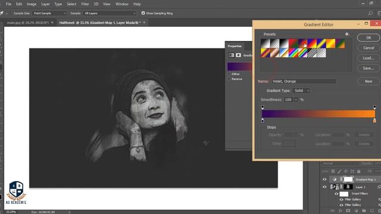The image size is (381, 214).
Task: Click OK in Gradient Editor
Action: tap(368, 37)
